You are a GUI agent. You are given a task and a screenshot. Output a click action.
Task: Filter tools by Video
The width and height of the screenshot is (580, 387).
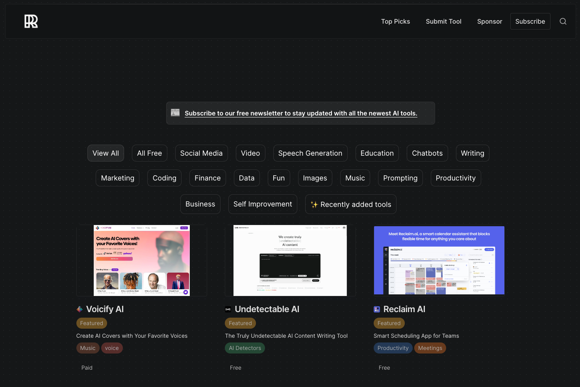tap(250, 153)
